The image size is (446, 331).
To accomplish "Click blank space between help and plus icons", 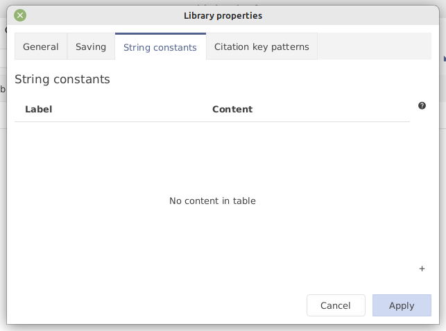I will (x=422, y=187).
